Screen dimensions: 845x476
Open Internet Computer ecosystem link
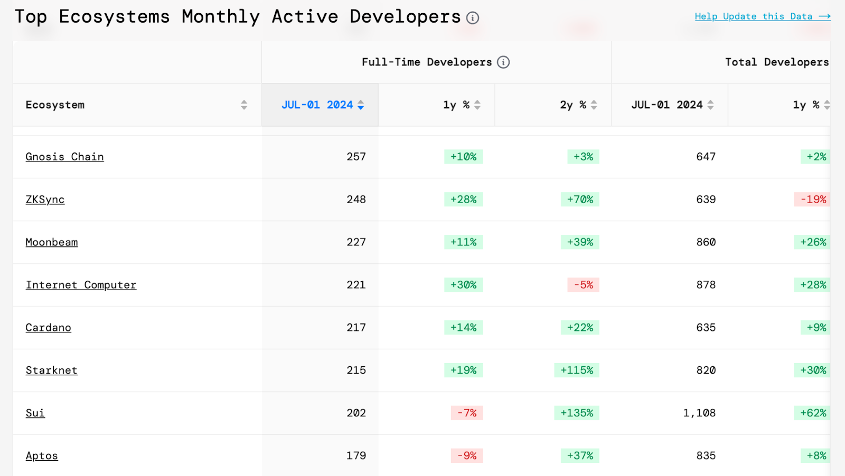[x=81, y=285]
